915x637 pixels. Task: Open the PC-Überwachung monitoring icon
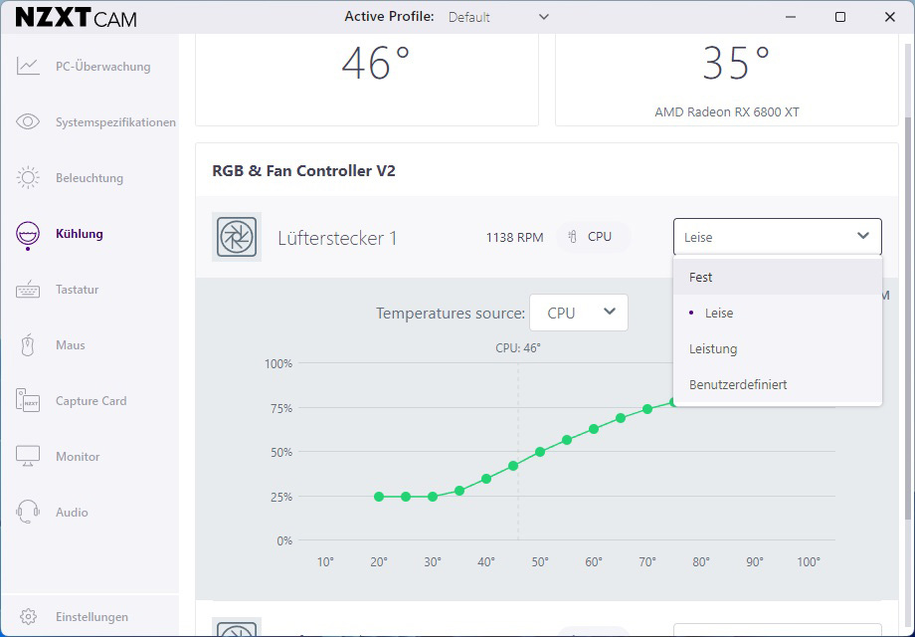pos(28,66)
